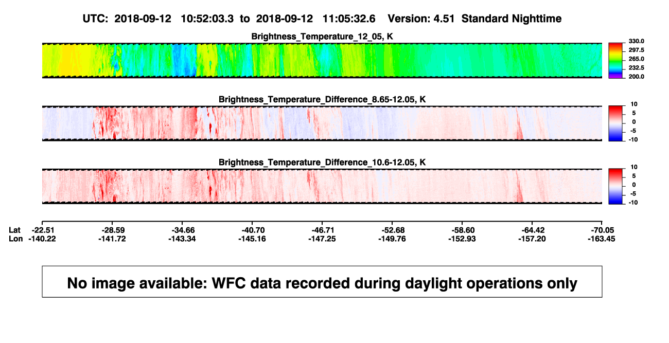Click the latitude value -58.60
The width and height of the screenshot is (669, 343).
coord(463,229)
